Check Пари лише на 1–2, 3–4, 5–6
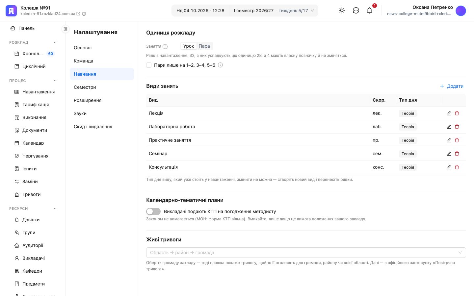474x296 pixels. [149, 65]
